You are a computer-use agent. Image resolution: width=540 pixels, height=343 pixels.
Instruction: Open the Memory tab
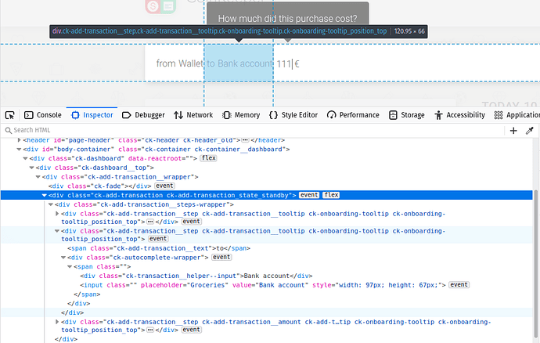coord(241,115)
